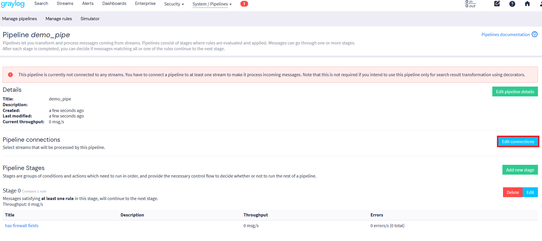Go to the home page icon
542x241 pixels.
pyautogui.click(x=527, y=4)
